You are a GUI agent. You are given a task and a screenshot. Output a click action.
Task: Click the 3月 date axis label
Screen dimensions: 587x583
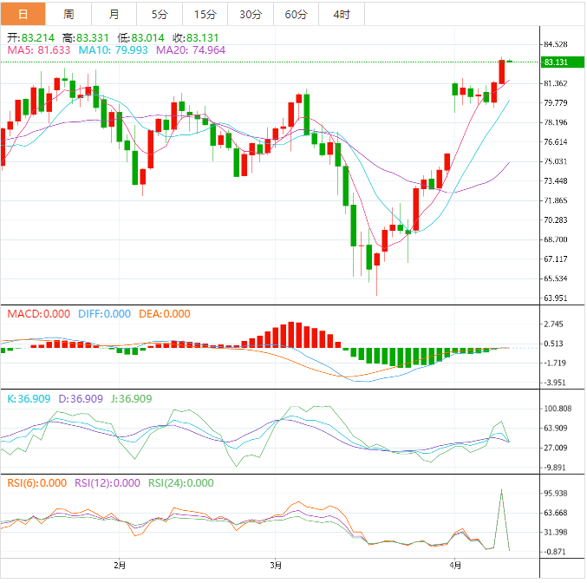[x=277, y=565]
